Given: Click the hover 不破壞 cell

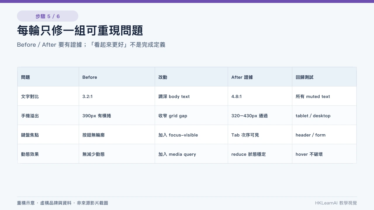Looking at the screenshot, I should (x=324, y=154).
